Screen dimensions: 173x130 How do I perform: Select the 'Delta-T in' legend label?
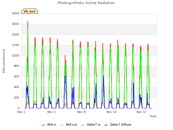(94, 125)
